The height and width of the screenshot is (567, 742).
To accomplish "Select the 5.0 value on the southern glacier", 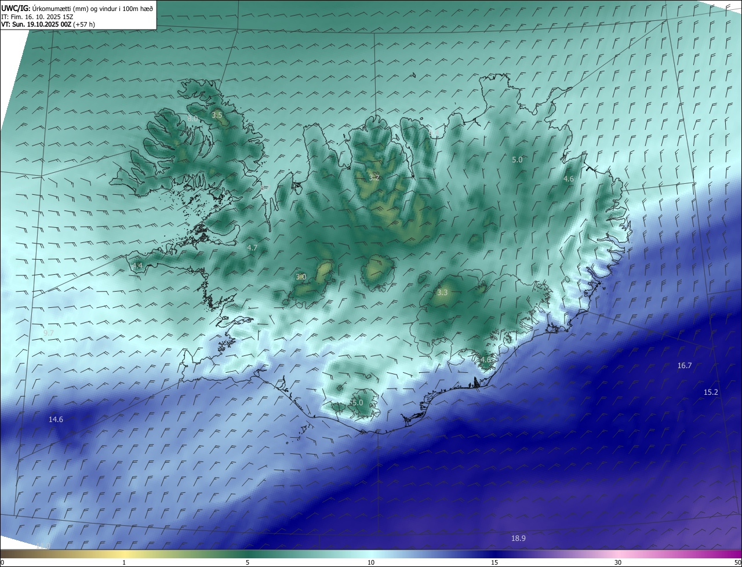I will [x=357, y=402].
